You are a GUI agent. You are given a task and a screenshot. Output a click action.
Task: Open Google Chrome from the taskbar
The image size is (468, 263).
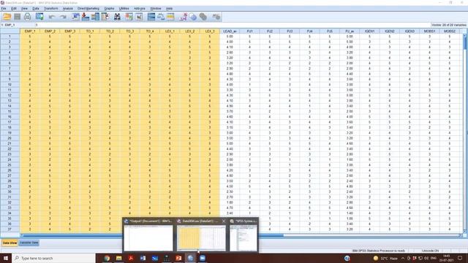click(107, 258)
